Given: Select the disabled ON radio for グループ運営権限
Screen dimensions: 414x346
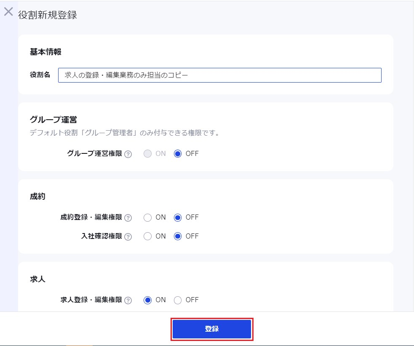Looking at the screenshot, I should pos(147,154).
